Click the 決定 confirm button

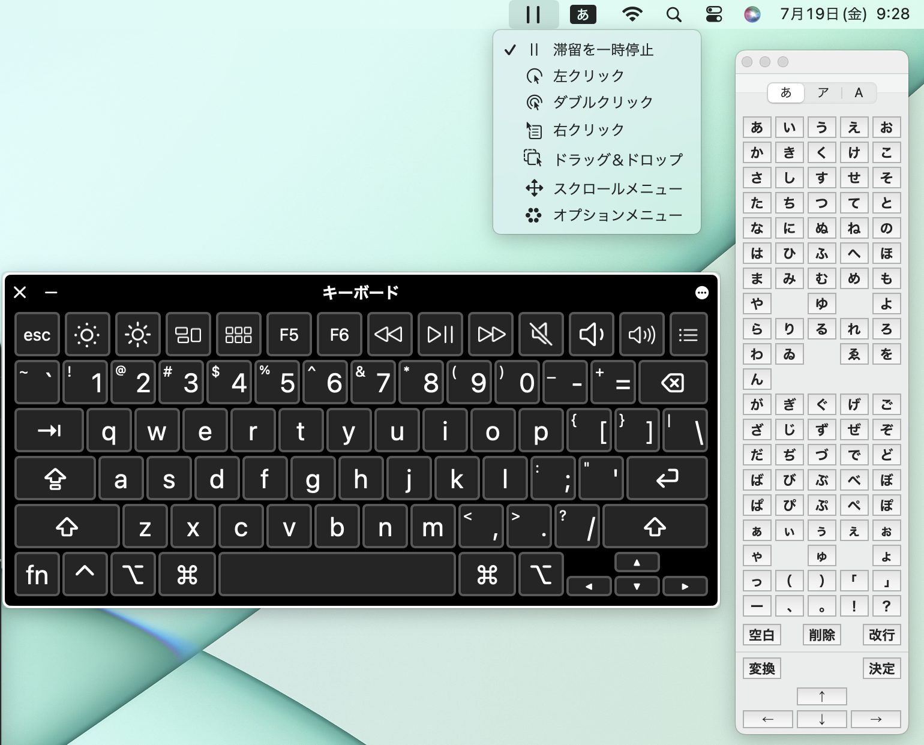point(882,668)
